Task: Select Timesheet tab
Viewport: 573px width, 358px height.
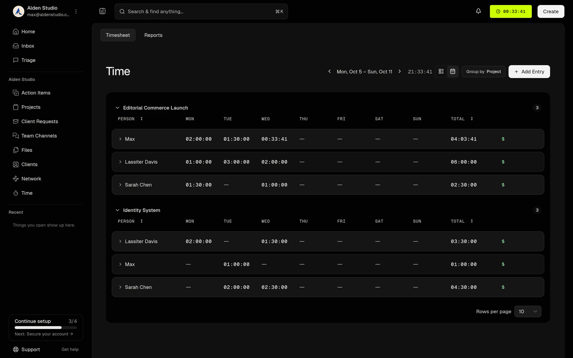Action: pyautogui.click(x=118, y=35)
